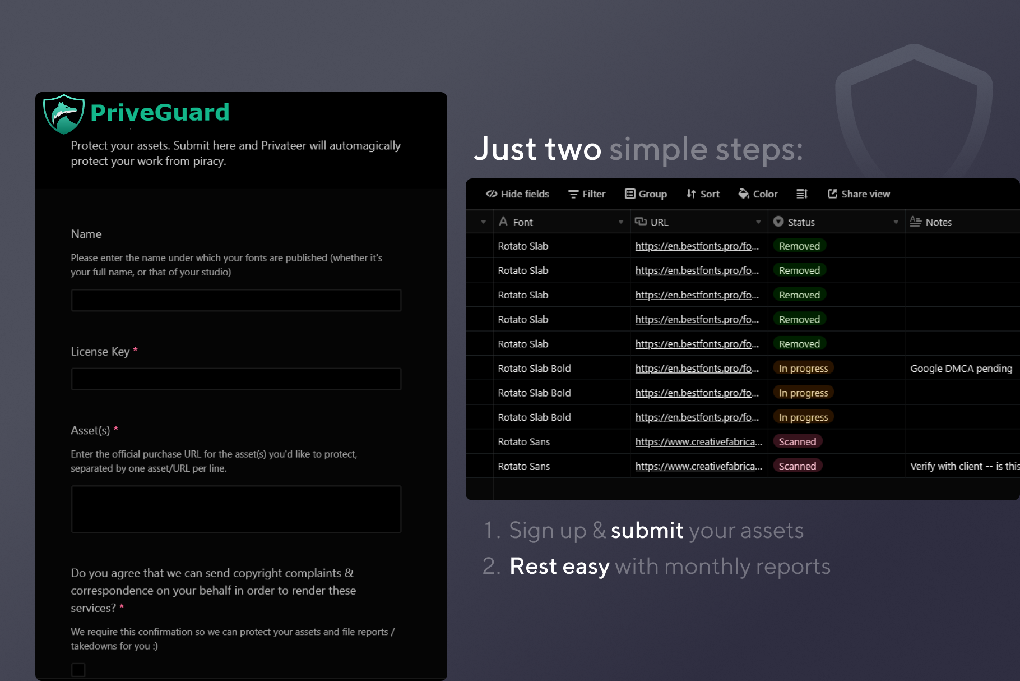Image resolution: width=1020 pixels, height=681 pixels.
Task: Open URL for Rotato Slab Bold with DMCA note
Action: 697,369
